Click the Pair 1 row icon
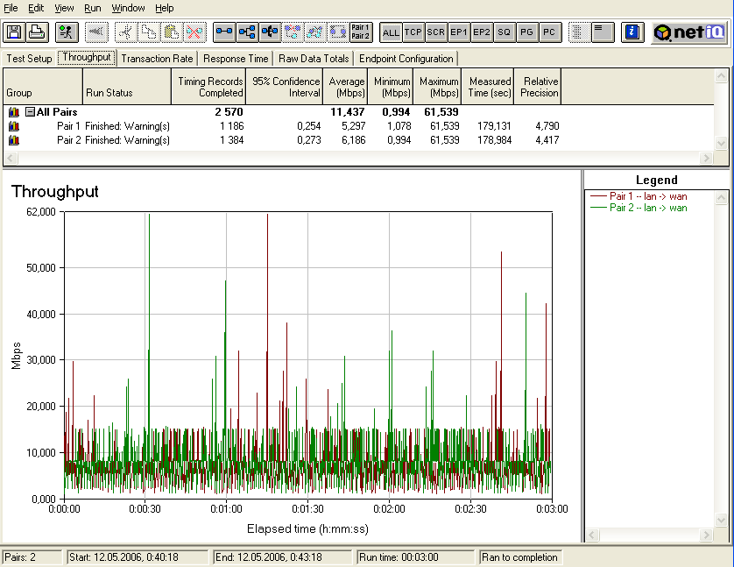 pos(13,126)
